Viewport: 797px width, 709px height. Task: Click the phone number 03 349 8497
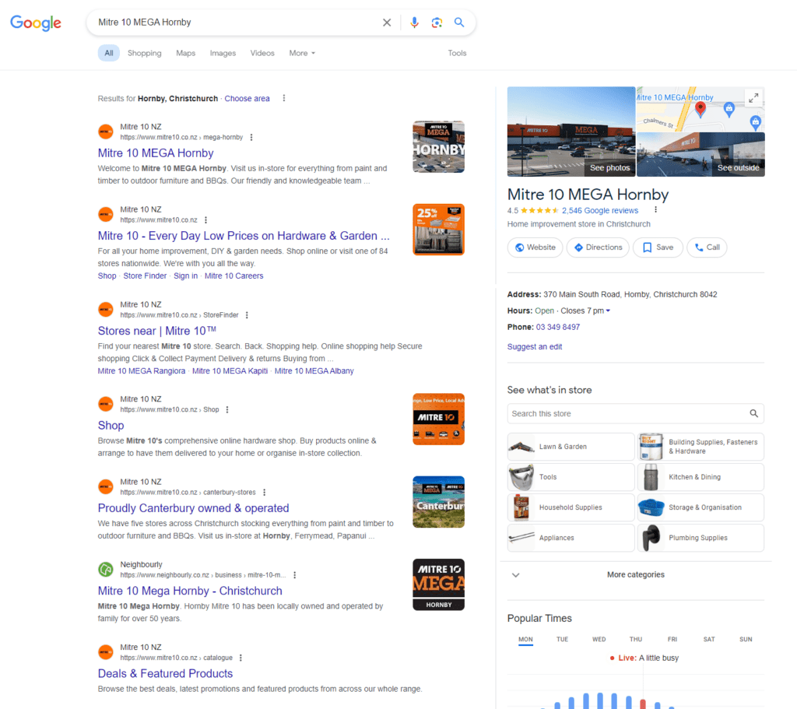(557, 328)
